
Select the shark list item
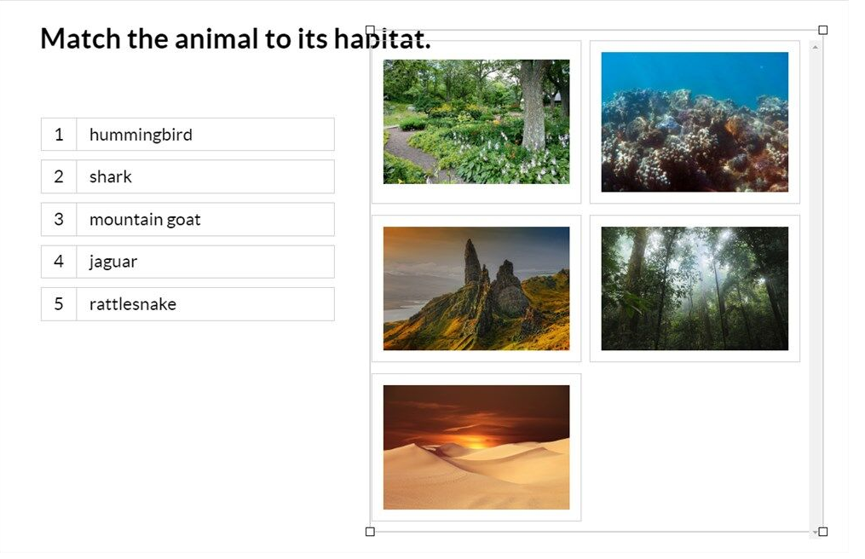tap(205, 177)
